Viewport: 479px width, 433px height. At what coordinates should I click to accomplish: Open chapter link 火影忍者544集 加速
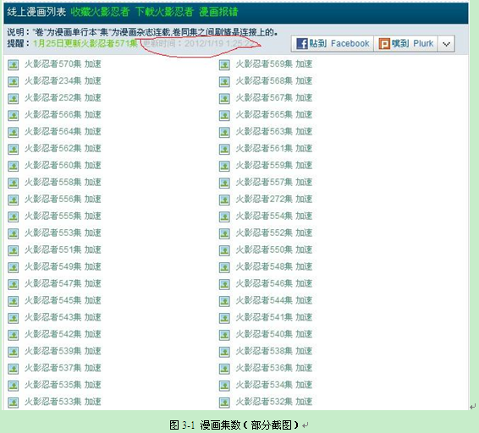point(274,300)
